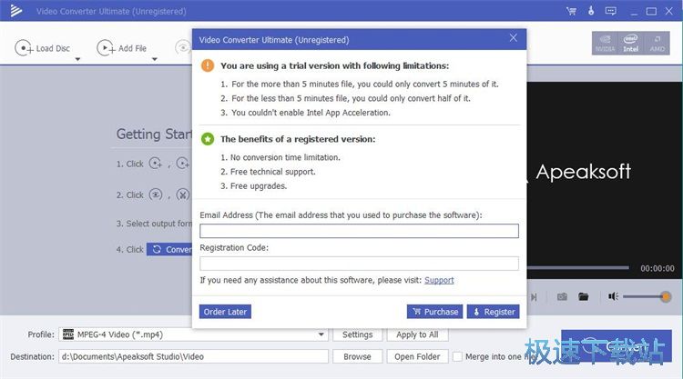Click the snapshot camera icon under preview
Viewport: 683px width, 379px height.
coord(562,297)
